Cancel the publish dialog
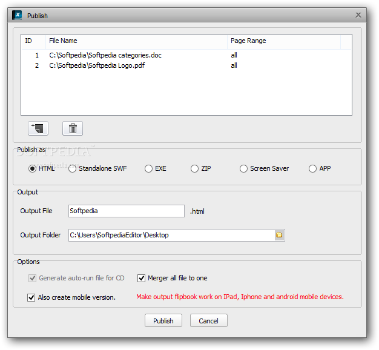 pos(209,320)
